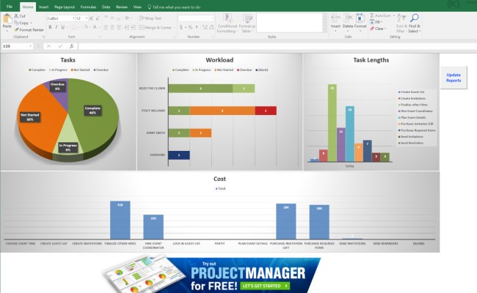Open Find & Select magnifier

point(414,23)
